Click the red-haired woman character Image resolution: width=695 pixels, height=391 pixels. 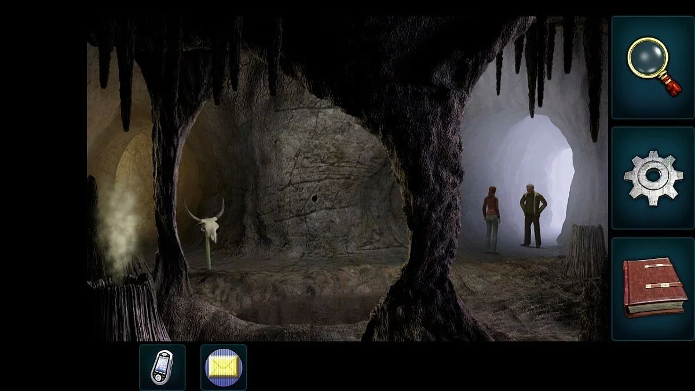click(x=492, y=218)
